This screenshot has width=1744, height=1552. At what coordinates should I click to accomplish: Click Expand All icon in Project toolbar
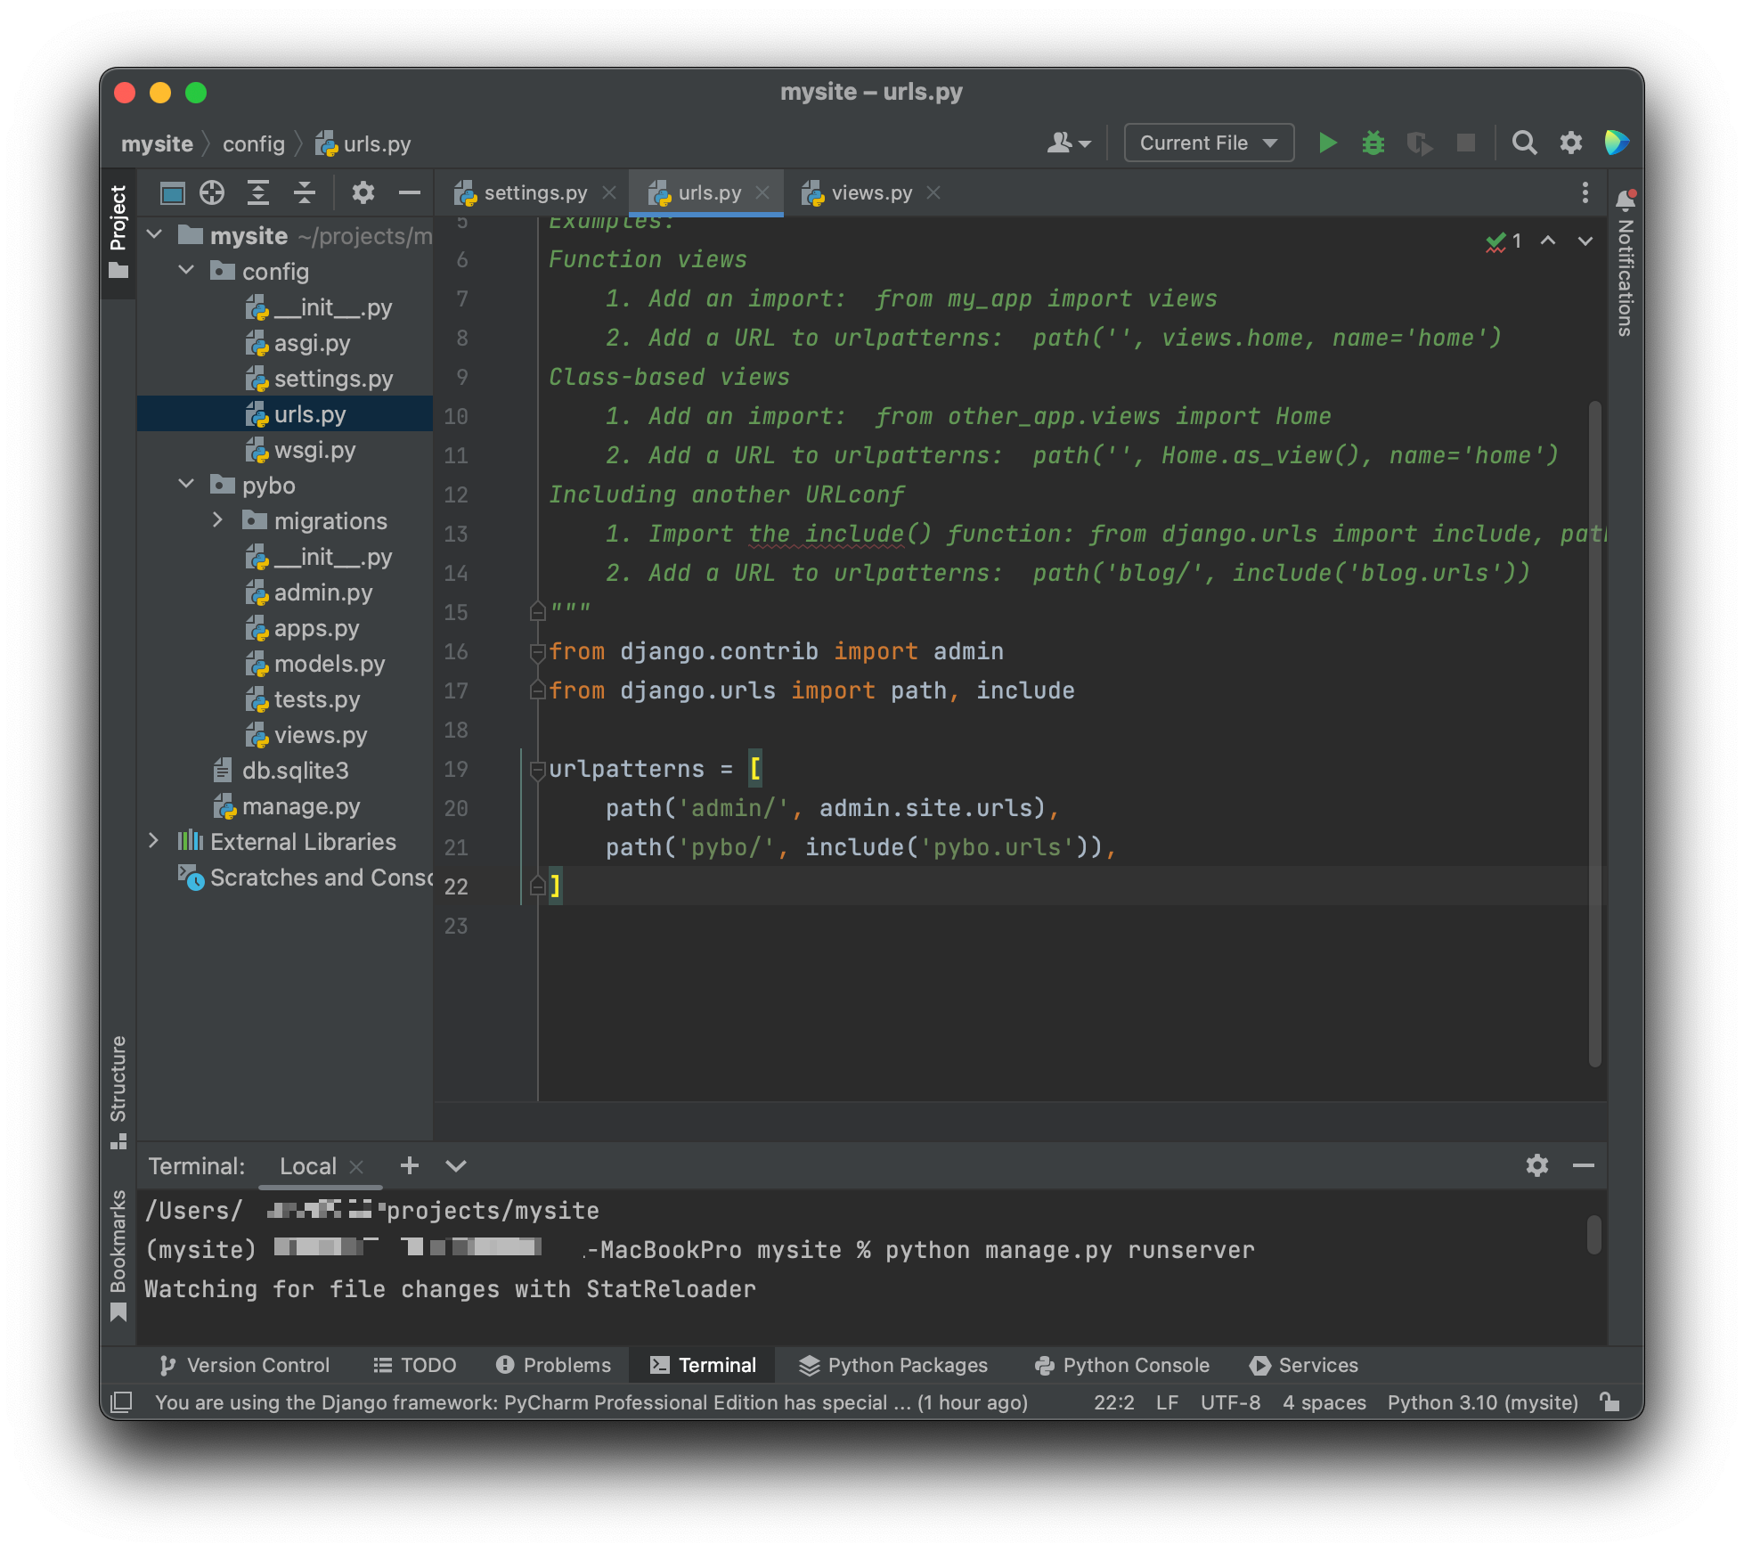(x=258, y=192)
